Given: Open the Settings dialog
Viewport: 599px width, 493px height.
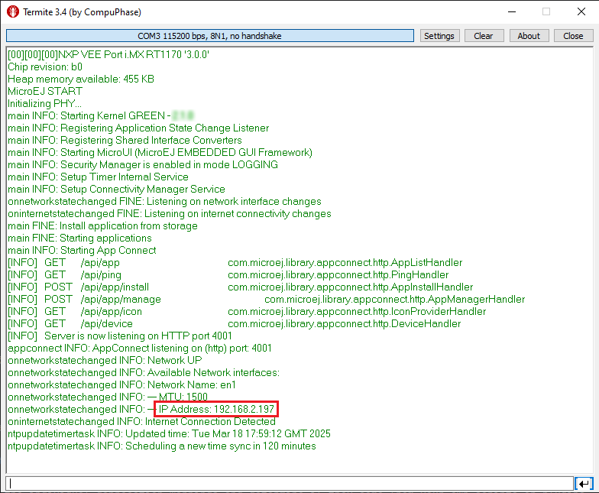Looking at the screenshot, I should [439, 36].
